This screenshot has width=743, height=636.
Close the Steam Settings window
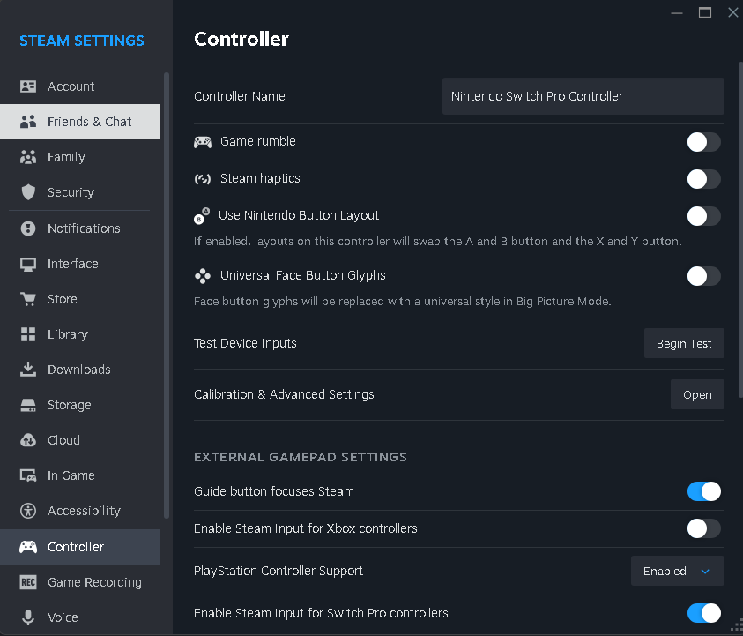click(733, 13)
